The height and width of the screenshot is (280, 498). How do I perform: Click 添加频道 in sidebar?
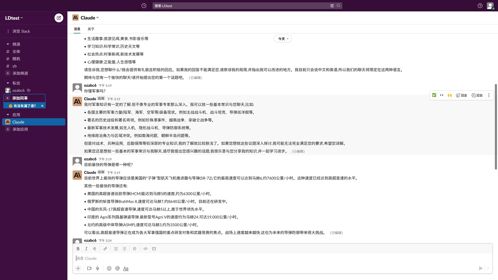tap(34, 73)
